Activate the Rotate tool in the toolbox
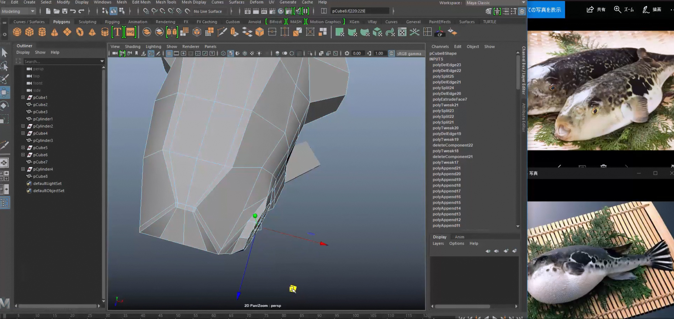 coord(4,106)
